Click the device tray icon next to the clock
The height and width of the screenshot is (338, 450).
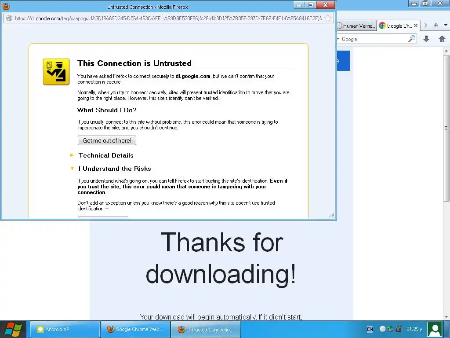[399, 328]
